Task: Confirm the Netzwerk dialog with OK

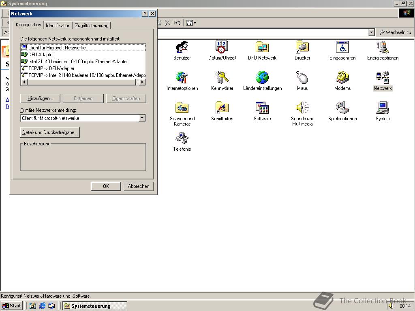Action: [106, 186]
